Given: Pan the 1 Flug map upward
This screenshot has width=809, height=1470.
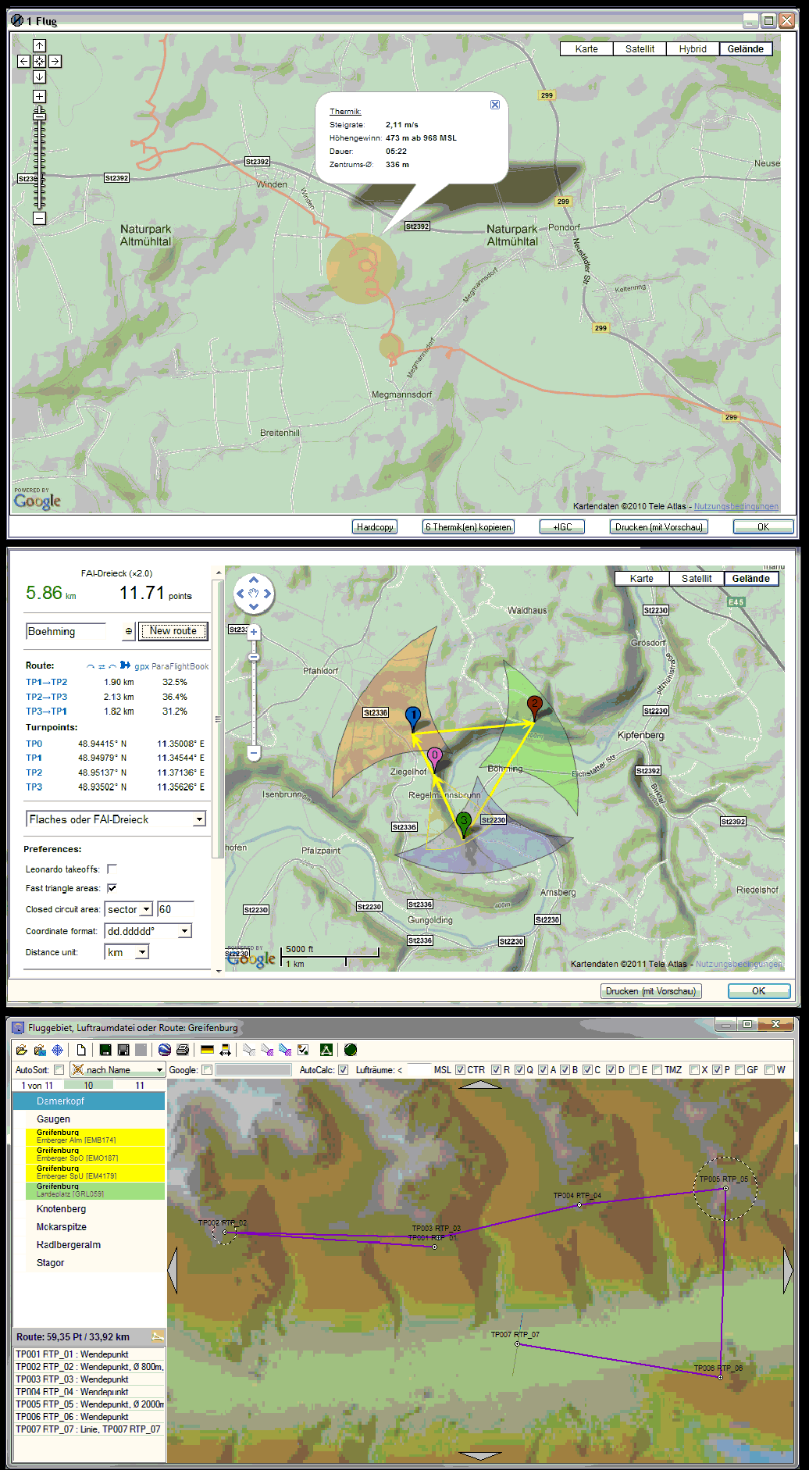Looking at the screenshot, I should tap(39, 45).
